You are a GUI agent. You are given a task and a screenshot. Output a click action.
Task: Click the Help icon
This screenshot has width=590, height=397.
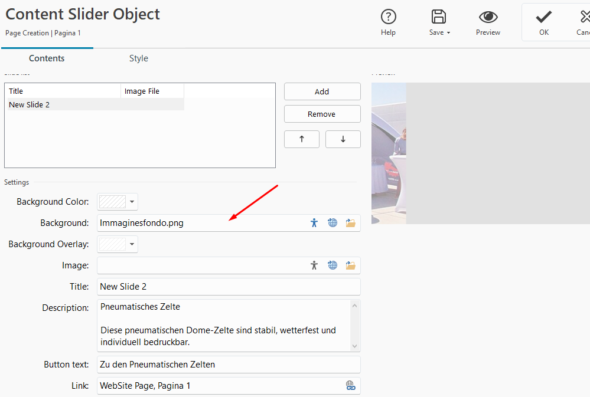coord(388,17)
